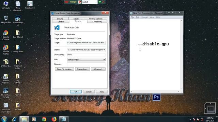Screen dimensions: 218x122
Task: Click the Open File Location button
Action: pyautogui.click(x=64, y=69)
